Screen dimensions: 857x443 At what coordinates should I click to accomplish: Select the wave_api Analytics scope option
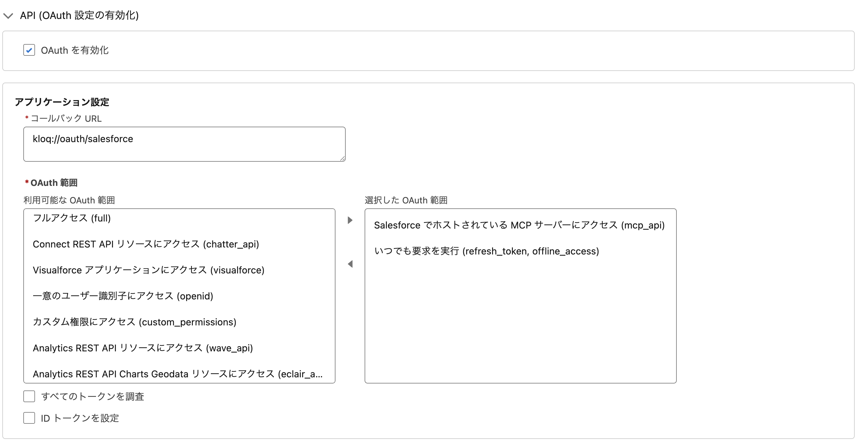(179, 348)
